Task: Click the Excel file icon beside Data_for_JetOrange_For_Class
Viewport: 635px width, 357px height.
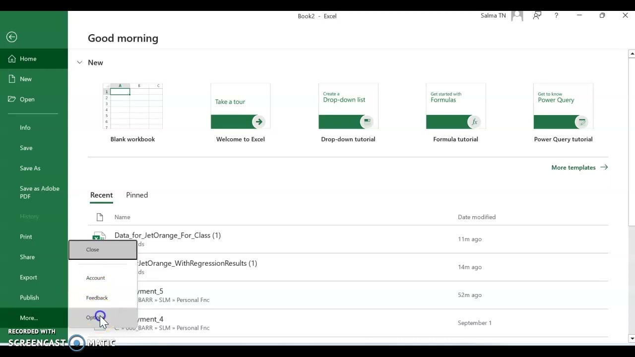Action: point(100,236)
